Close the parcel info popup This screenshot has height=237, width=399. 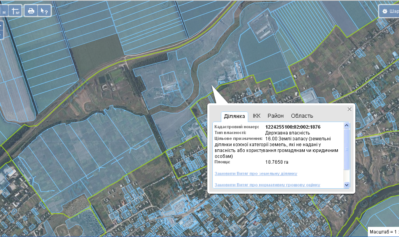coord(350,109)
